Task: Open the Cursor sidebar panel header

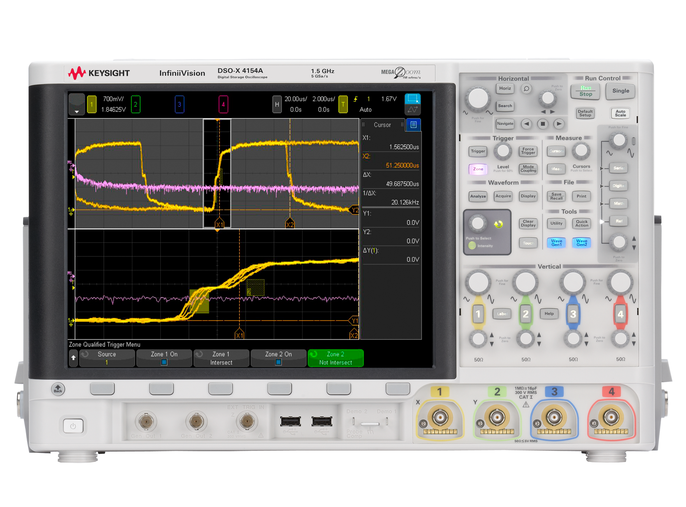Action: 383,125
